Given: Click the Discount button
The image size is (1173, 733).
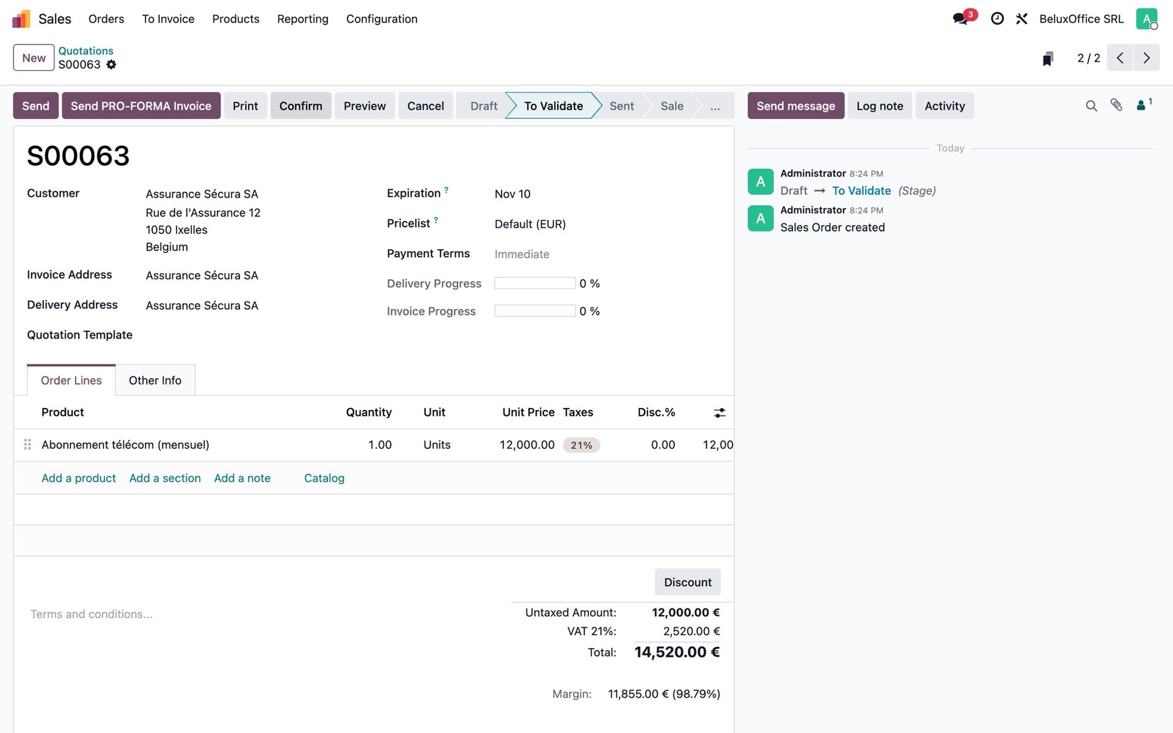Looking at the screenshot, I should point(687,582).
